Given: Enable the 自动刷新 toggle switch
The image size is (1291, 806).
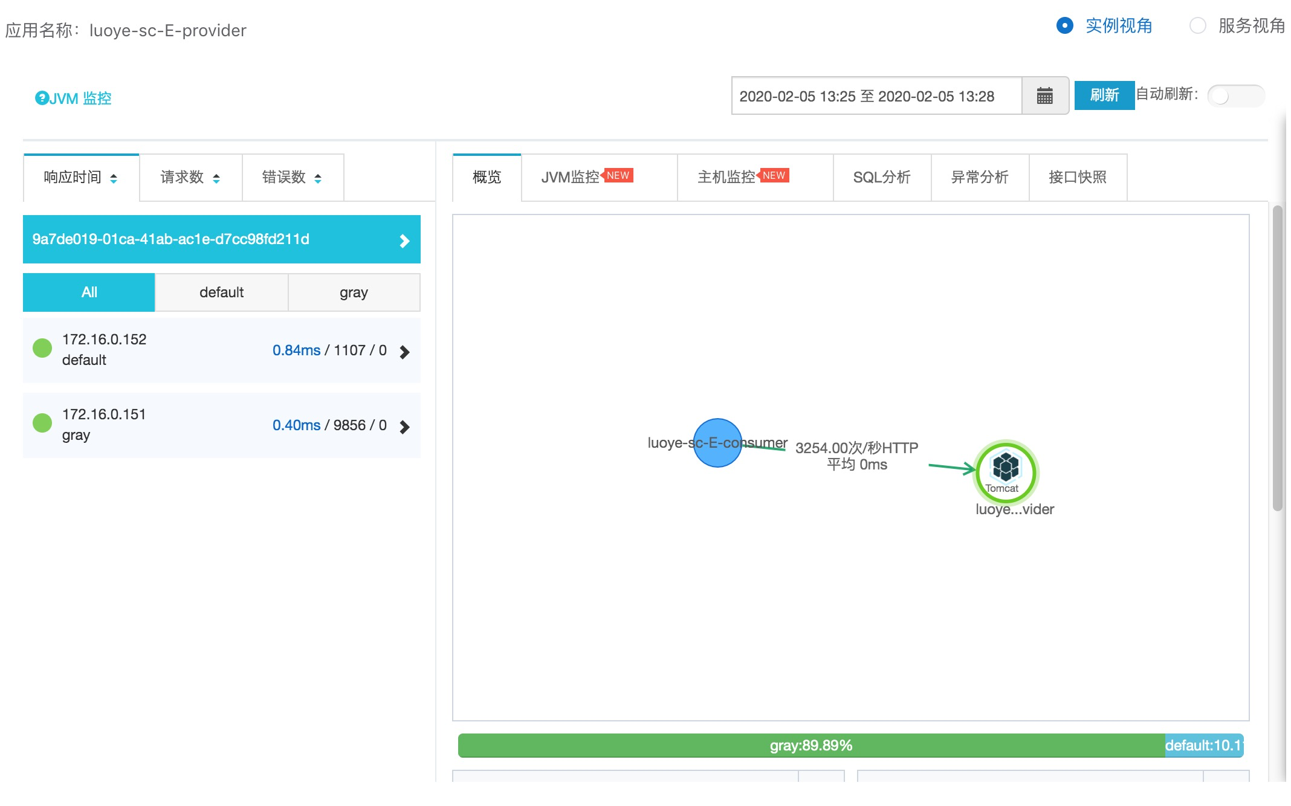Looking at the screenshot, I should coord(1235,95).
